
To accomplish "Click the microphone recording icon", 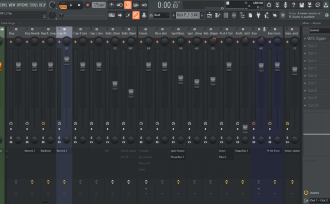I will [x=285, y=5].
